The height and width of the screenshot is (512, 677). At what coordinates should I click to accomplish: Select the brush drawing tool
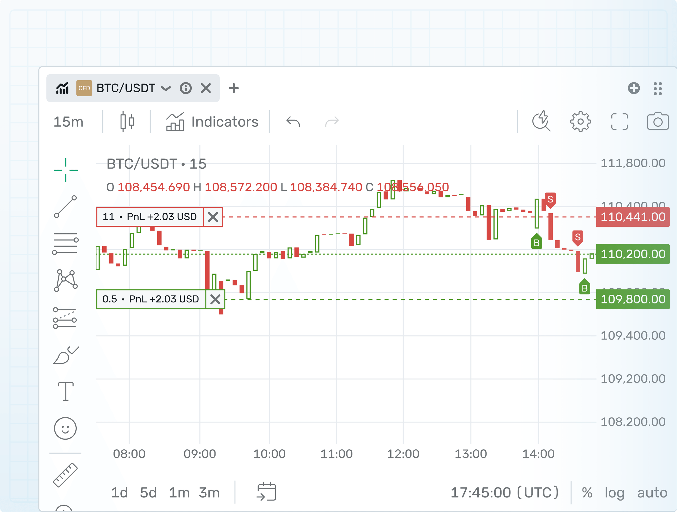(66, 355)
